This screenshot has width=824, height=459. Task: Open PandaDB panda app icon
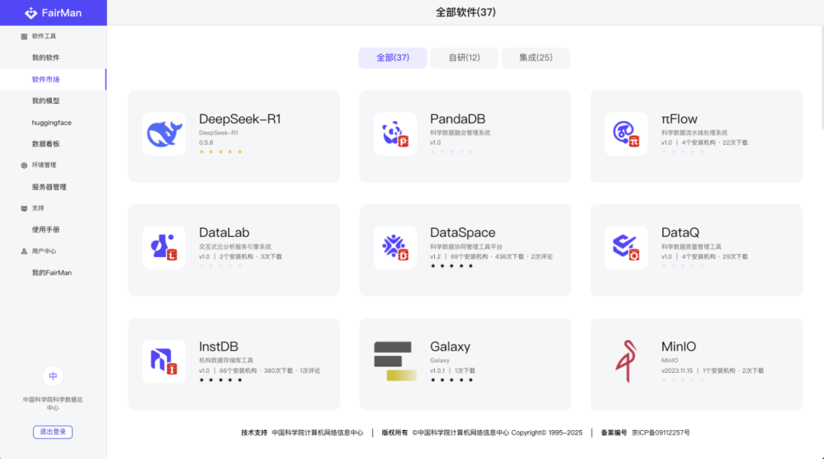tap(395, 134)
